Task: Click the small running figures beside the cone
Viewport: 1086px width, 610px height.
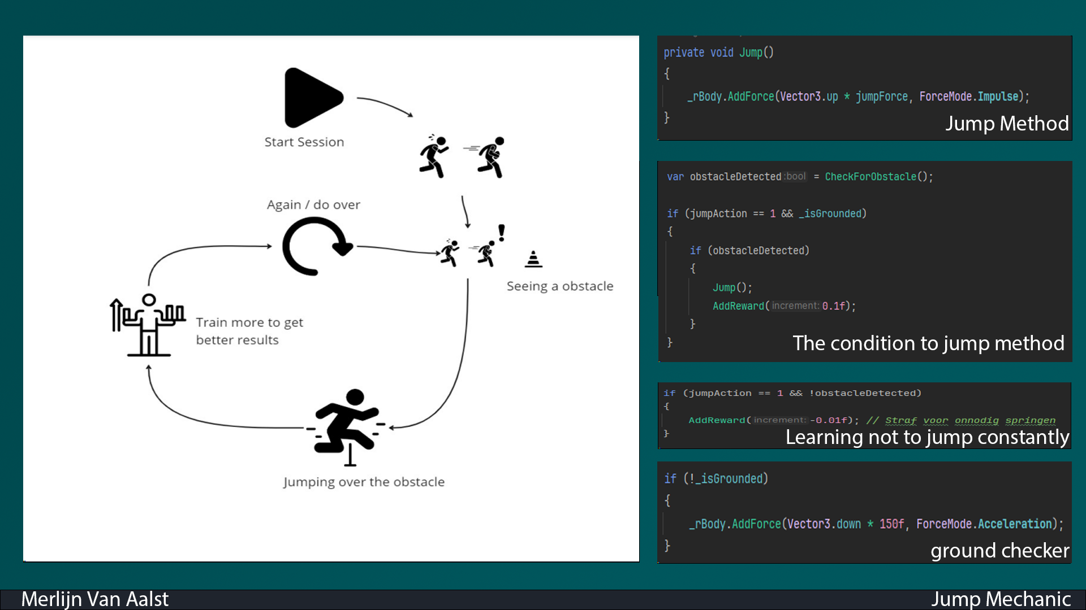Action: click(467, 252)
